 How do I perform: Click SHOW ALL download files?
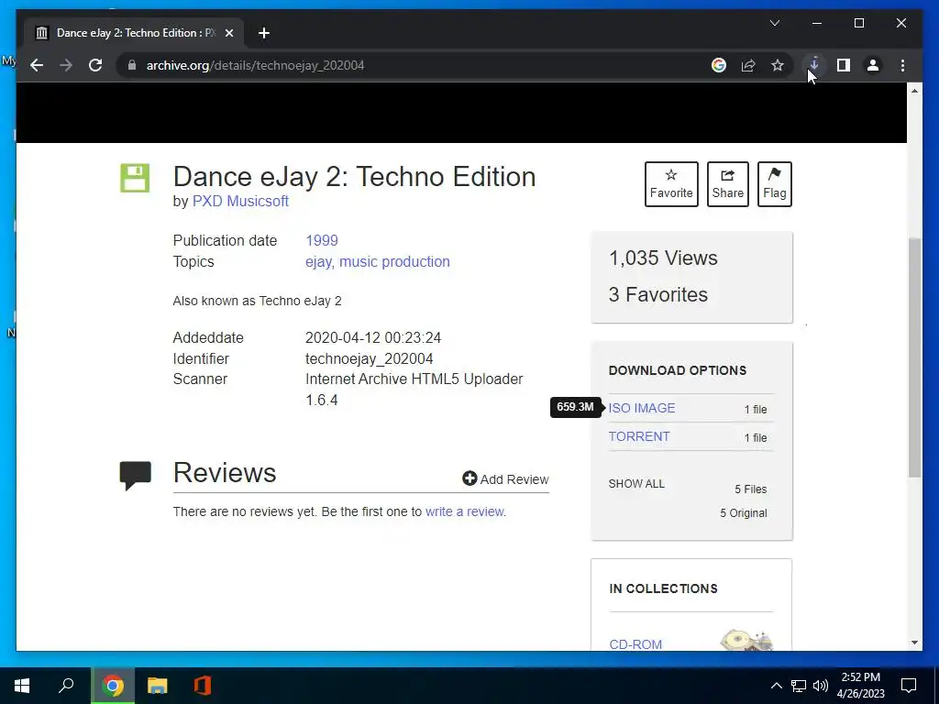(x=636, y=484)
